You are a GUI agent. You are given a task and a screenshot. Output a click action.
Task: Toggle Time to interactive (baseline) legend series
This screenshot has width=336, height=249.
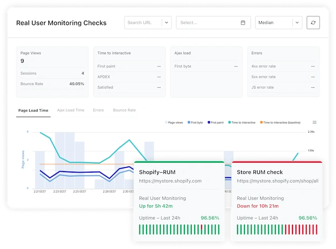tap(280, 123)
